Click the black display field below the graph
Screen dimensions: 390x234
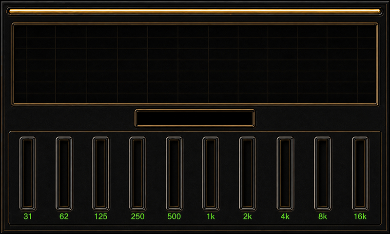point(195,118)
